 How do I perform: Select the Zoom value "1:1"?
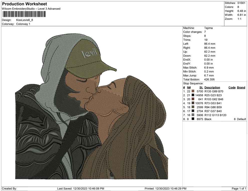tap(239, 19)
